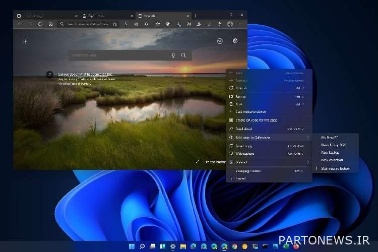Open the app launcher grid icon
This screenshot has width=378, height=252.
[x=25, y=42]
